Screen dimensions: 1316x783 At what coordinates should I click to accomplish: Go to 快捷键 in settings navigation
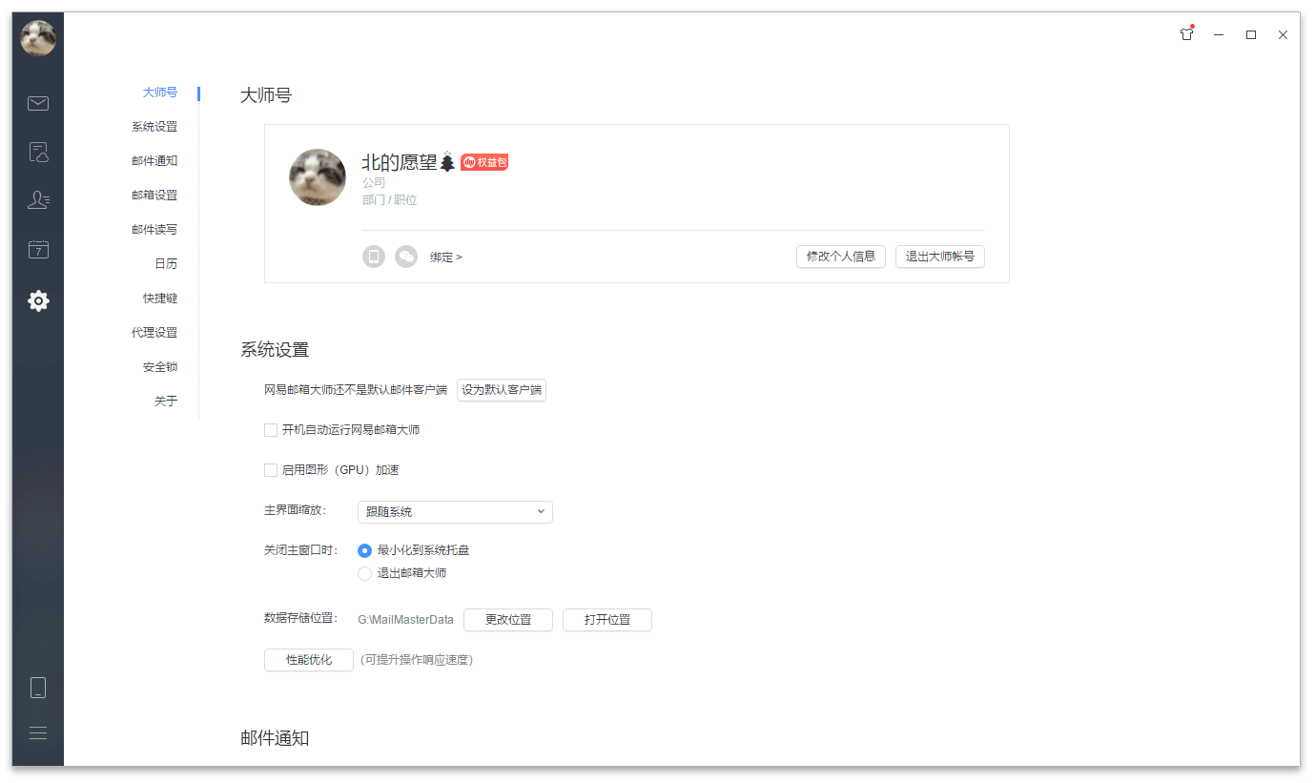click(x=160, y=299)
